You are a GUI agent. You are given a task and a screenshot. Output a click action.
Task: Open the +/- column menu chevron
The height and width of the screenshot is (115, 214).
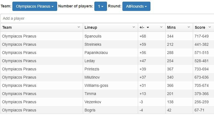(161, 27)
